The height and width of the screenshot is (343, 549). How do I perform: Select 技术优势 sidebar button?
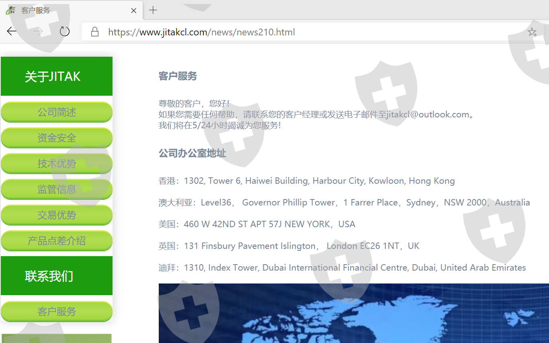[57, 164]
